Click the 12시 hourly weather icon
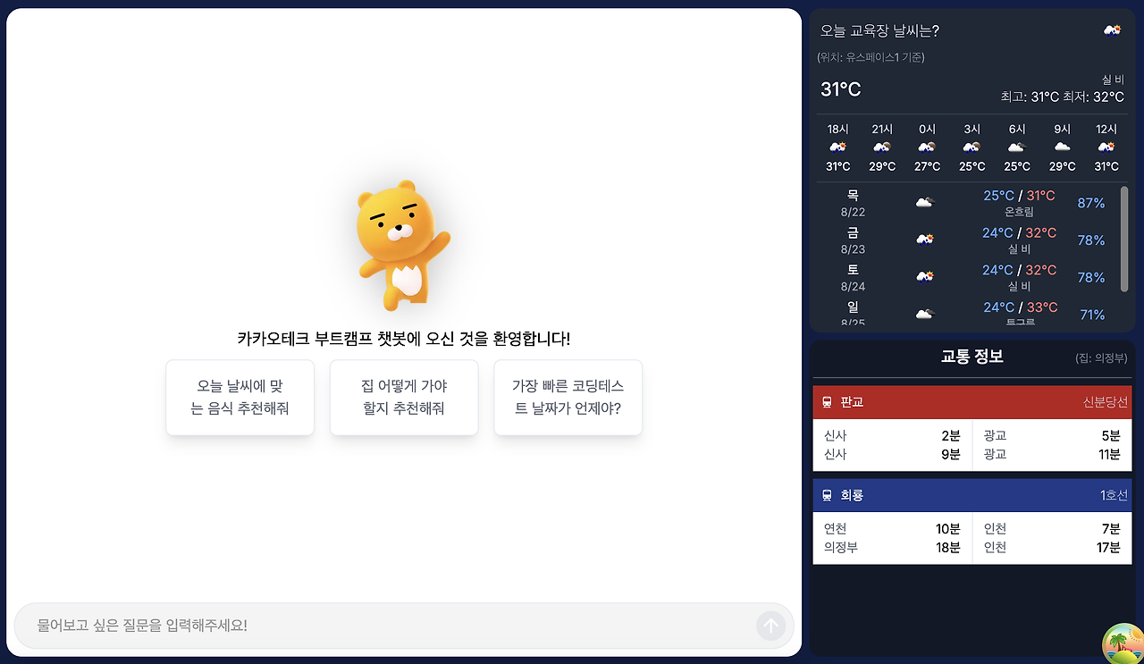The width and height of the screenshot is (1144, 664). (x=1106, y=147)
